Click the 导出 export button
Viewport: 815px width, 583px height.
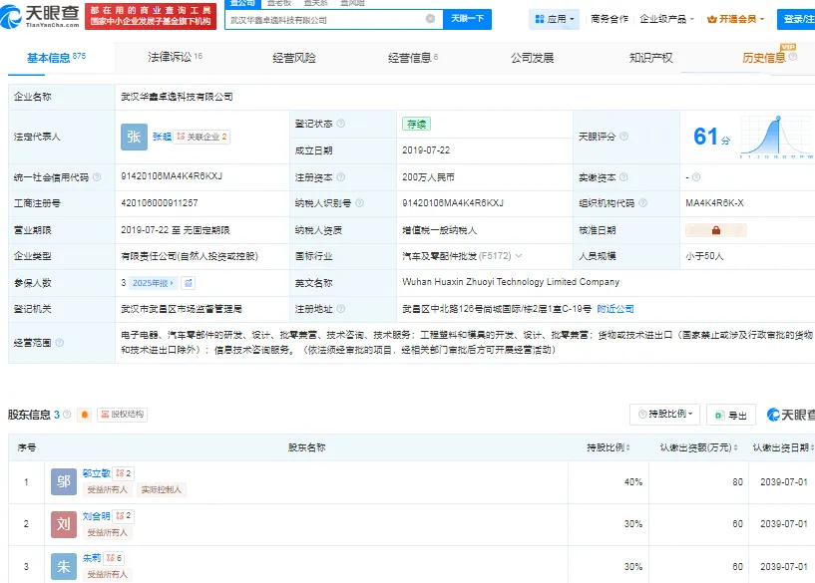point(731,415)
